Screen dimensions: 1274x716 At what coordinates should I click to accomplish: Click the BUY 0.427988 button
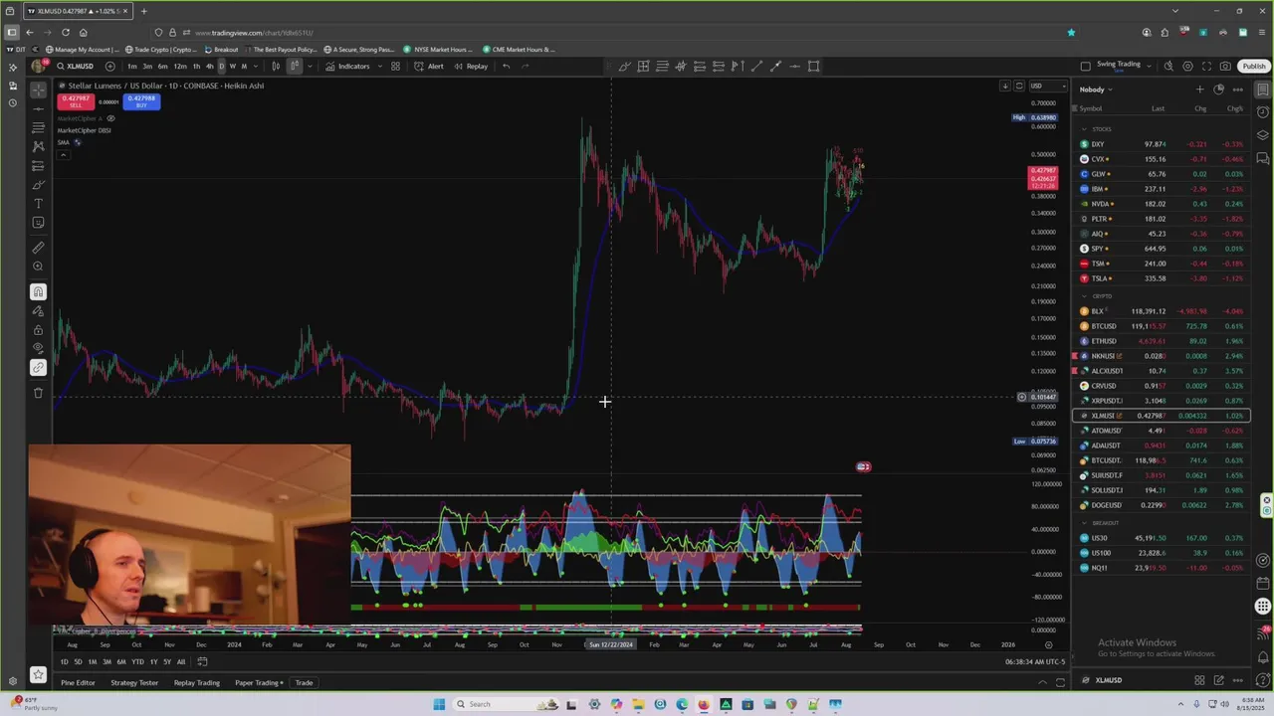pyautogui.click(x=141, y=101)
